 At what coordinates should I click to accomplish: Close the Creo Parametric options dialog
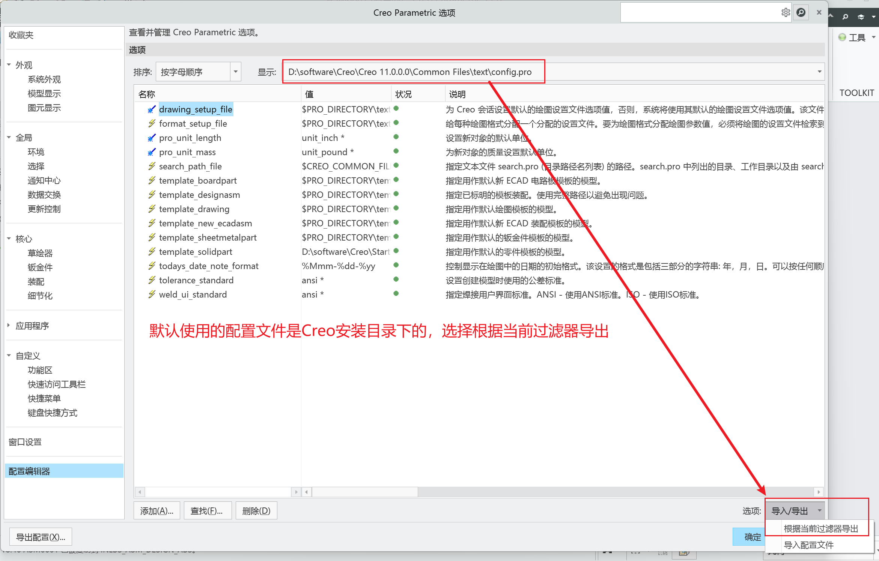coord(819,12)
